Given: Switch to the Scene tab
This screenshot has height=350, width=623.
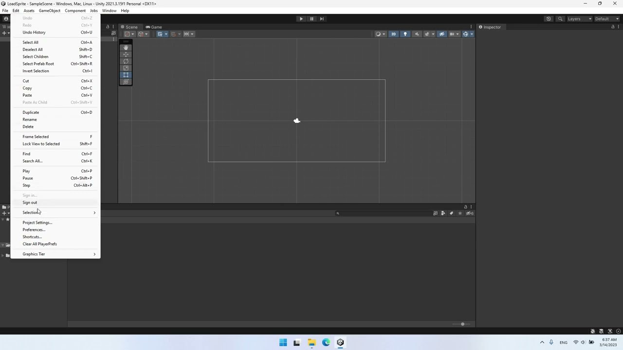Looking at the screenshot, I should coord(129,27).
